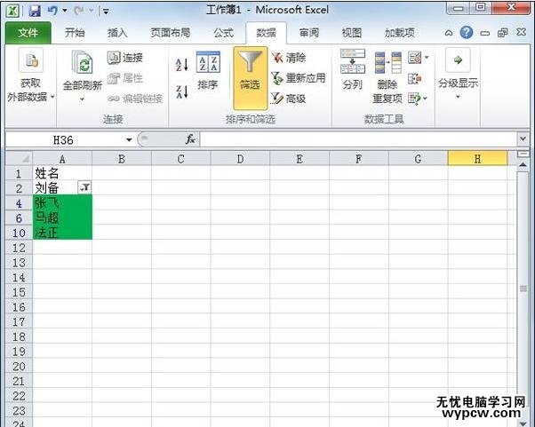Restore the workbook window in ribbon
The image size is (535, 427).
tap(503, 33)
